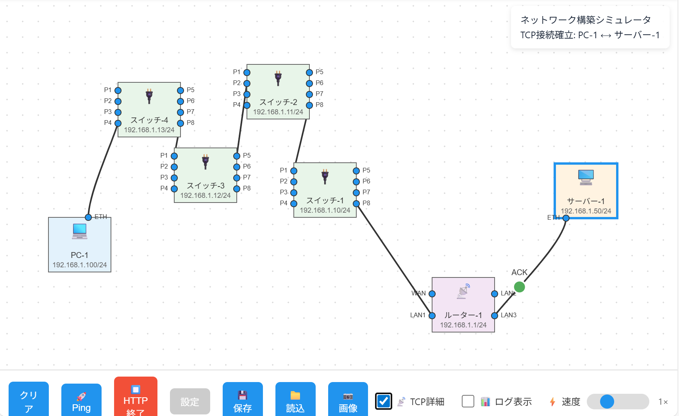The width and height of the screenshot is (679, 416).
Task: Click the 1× speed value
Action: pos(663,402)
